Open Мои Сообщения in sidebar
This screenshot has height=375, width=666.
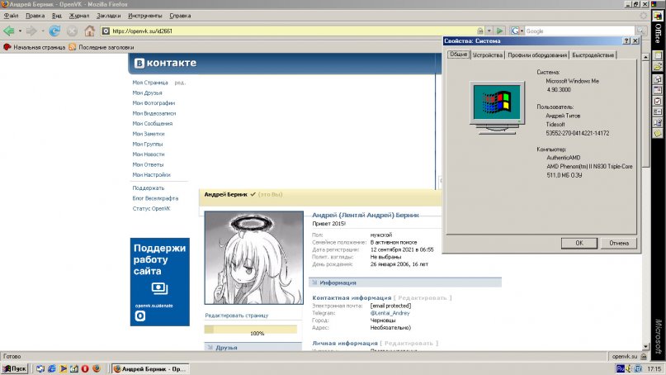click(x=153, y=123)
